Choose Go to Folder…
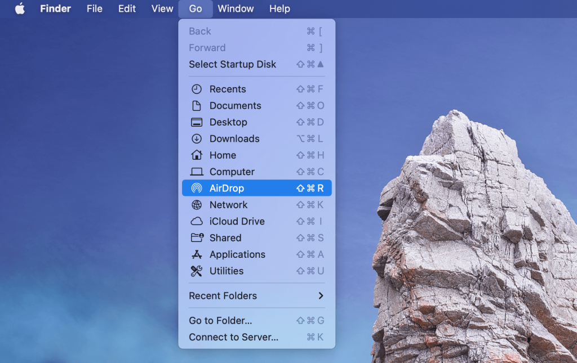 click(257, 320)
